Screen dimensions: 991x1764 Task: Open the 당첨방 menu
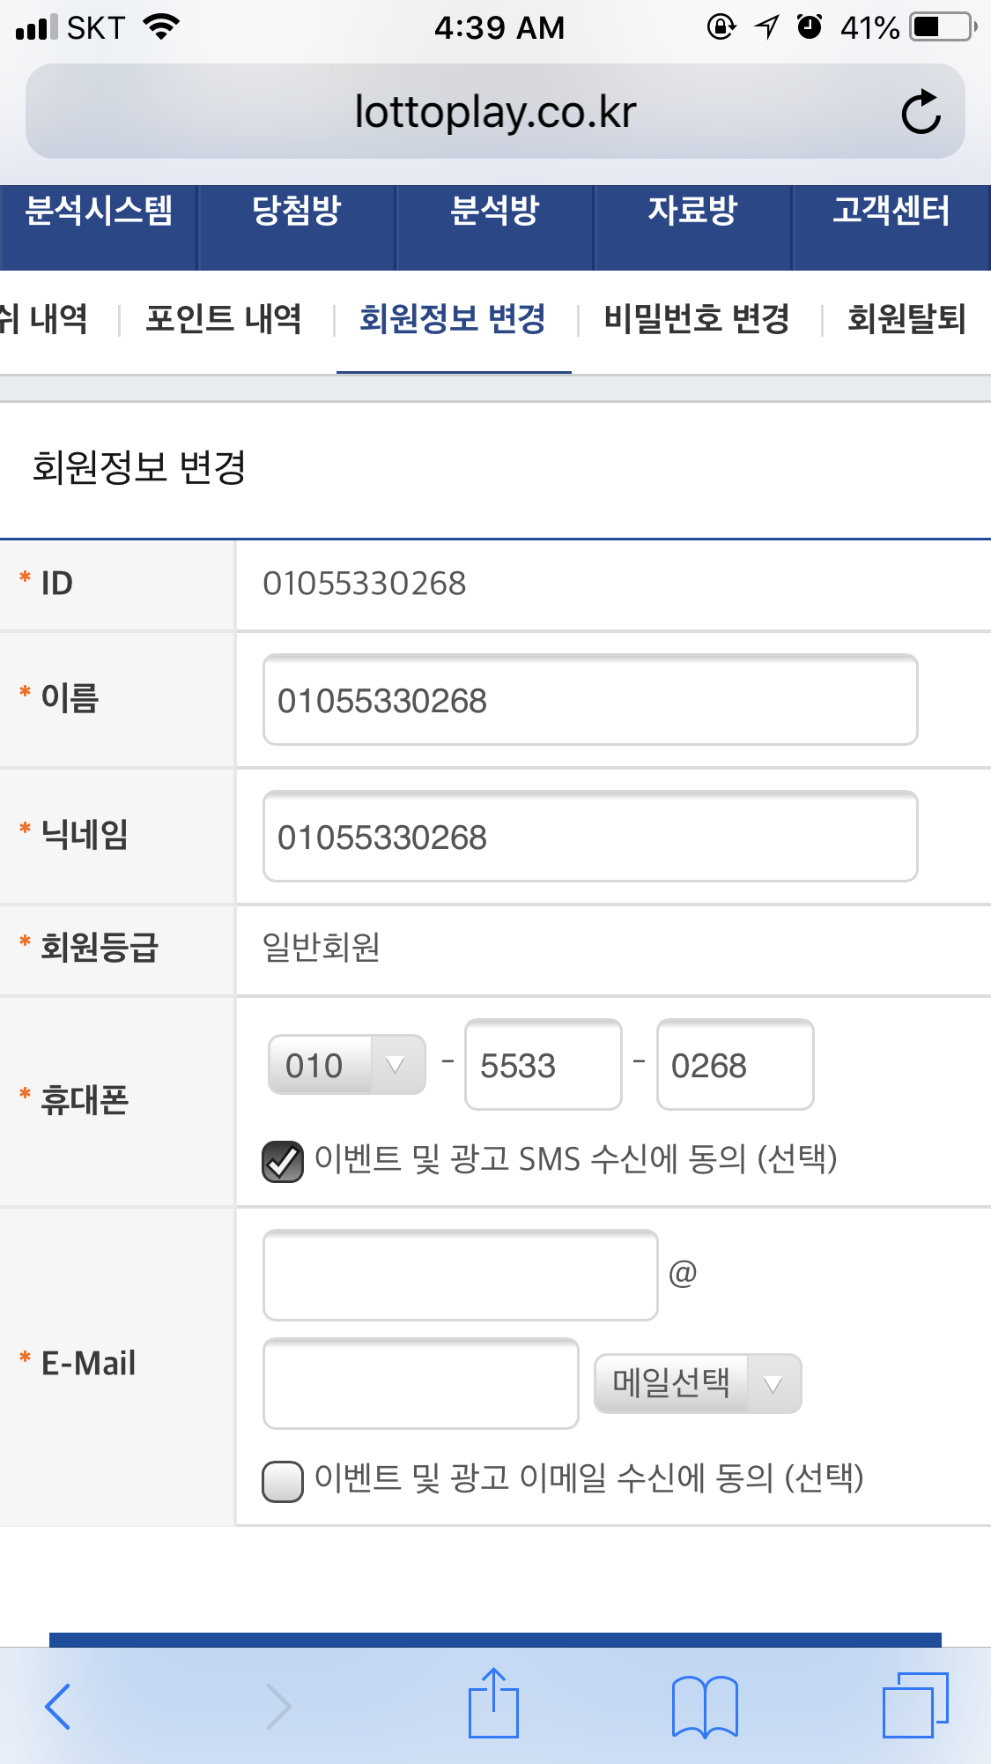click(x=297, y=212)
